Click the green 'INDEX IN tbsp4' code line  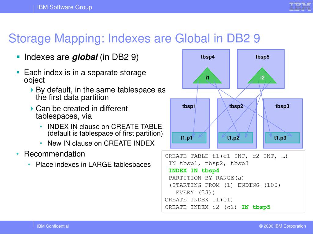(x=194, y=171)
